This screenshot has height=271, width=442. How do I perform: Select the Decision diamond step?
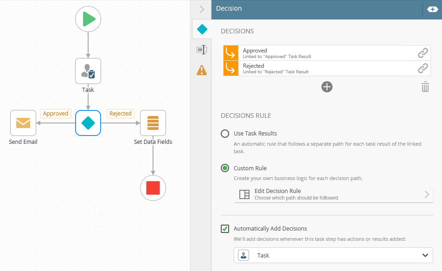(x=88, y=123)
